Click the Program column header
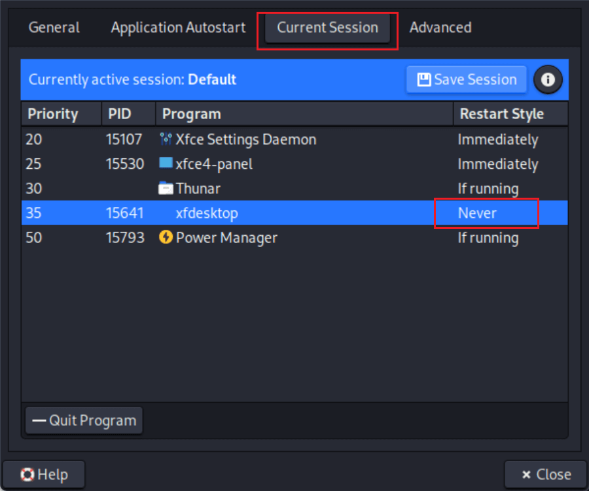589x491 pixels. click(192, 114)
